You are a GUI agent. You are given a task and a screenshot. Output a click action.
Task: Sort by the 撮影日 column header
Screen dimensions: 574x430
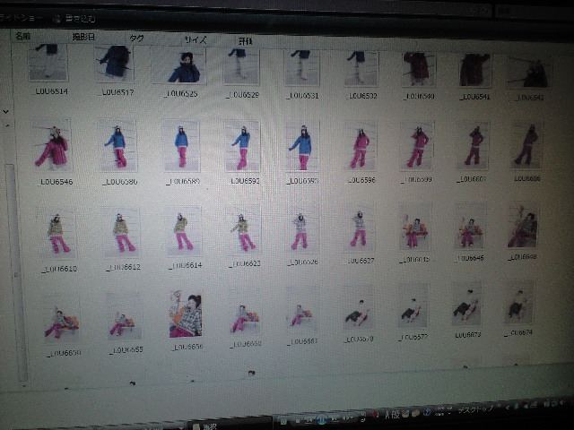83,37
